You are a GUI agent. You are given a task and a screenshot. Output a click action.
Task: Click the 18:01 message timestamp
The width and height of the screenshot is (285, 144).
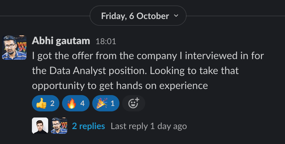(x=106, y=41)
